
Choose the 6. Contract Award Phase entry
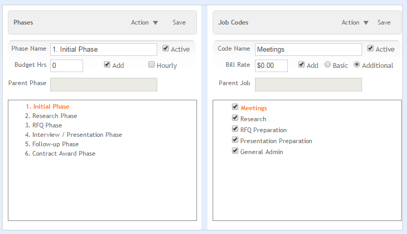(60, 154)
